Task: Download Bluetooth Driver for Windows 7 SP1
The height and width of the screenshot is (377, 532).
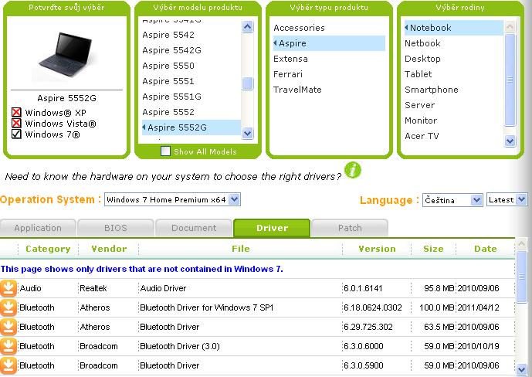Action: click(x=8, y=307)
